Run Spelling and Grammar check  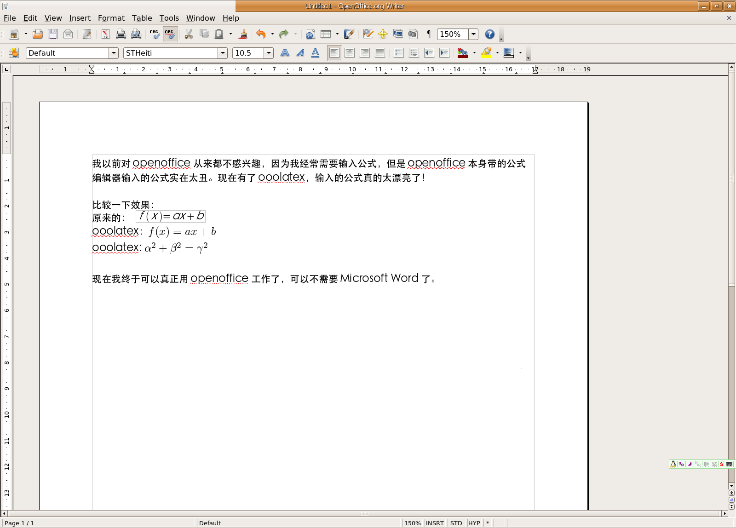pyautogui.click(x=155, y=34)
